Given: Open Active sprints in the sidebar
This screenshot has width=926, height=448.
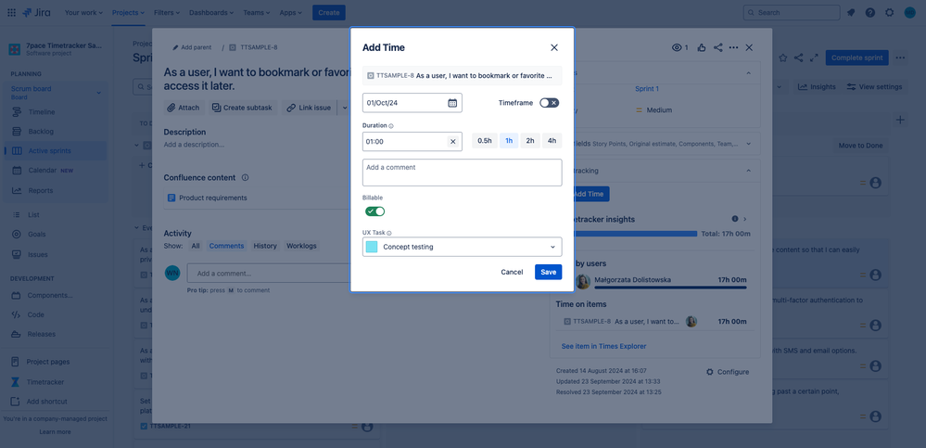Looking at the screenshot, I should (x=57, y=150).
